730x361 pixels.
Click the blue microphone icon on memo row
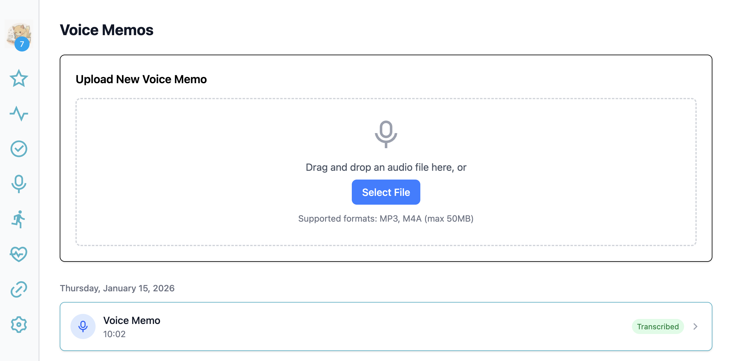coord(83,326)
